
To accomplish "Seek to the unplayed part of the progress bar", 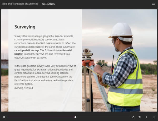I will coord(103,117).
